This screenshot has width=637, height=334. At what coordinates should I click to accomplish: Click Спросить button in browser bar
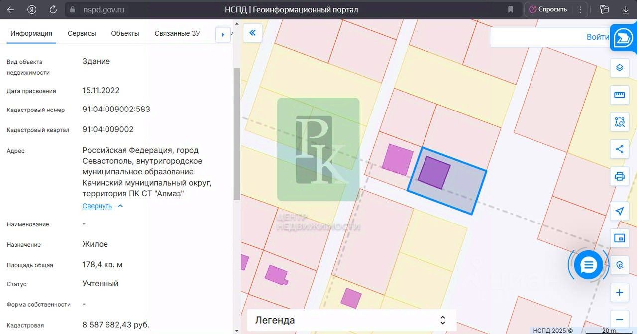548,9
